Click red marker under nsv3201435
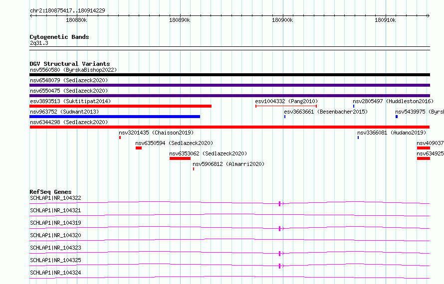 (x=120, y=138)
